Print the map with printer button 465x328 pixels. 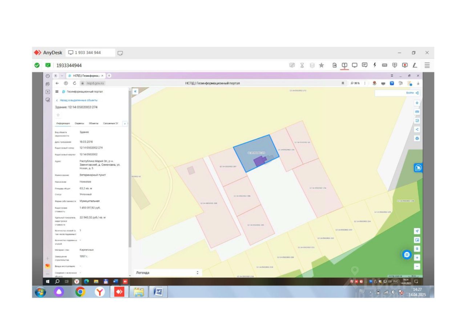pyautogui.click(x=417, y=139)
